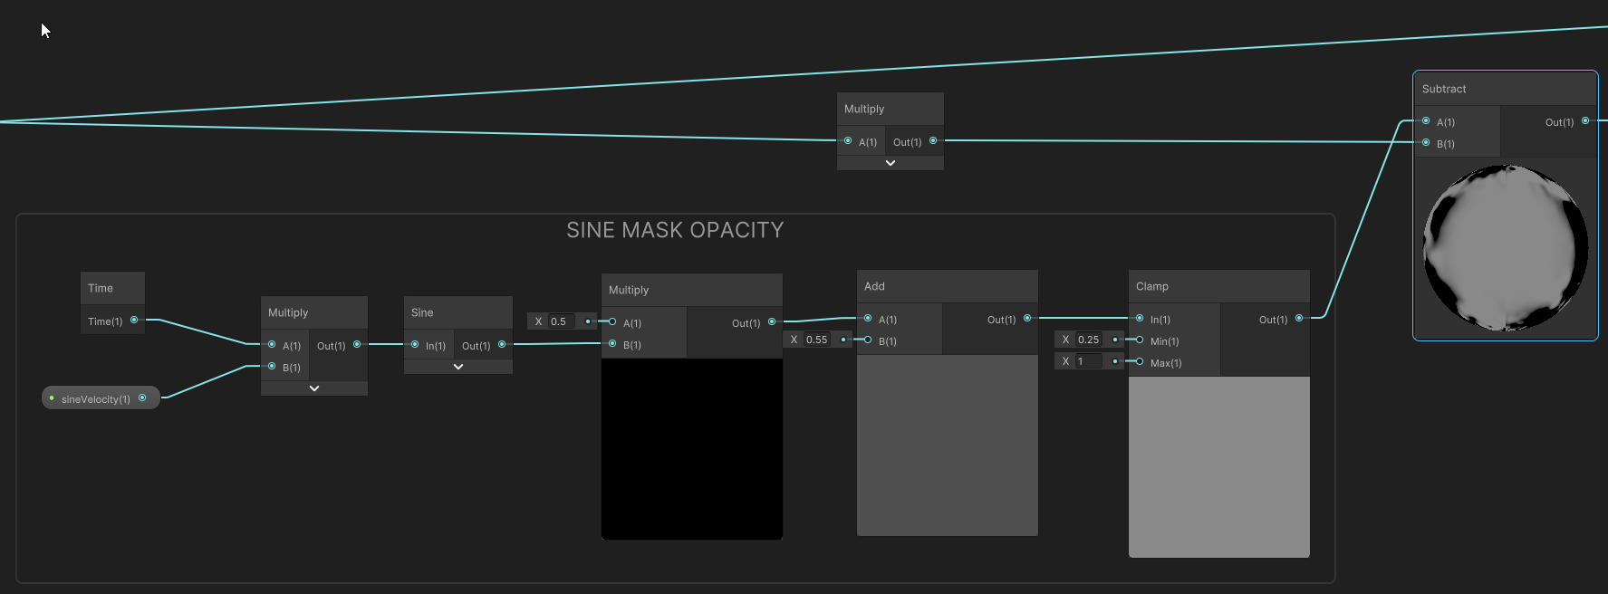1608x594 pixels.
Task: Click the Clamp node's Out(1) output port
Action: pos(1299,318)
